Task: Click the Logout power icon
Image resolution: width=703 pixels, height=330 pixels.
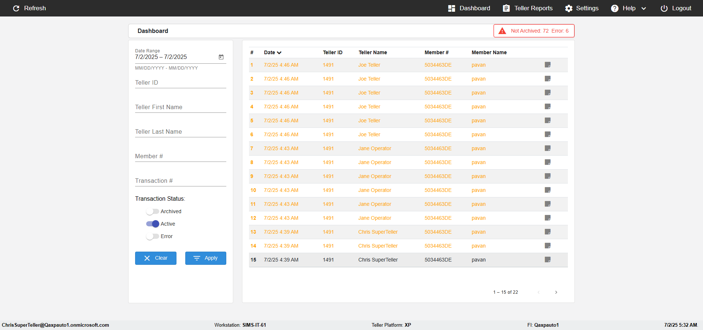Action: (x=664, y=8)
